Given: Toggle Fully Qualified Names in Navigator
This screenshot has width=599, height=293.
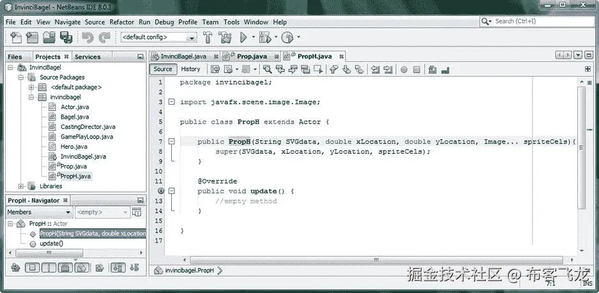Looking at the screenshot, I should [x=100, y=268].
